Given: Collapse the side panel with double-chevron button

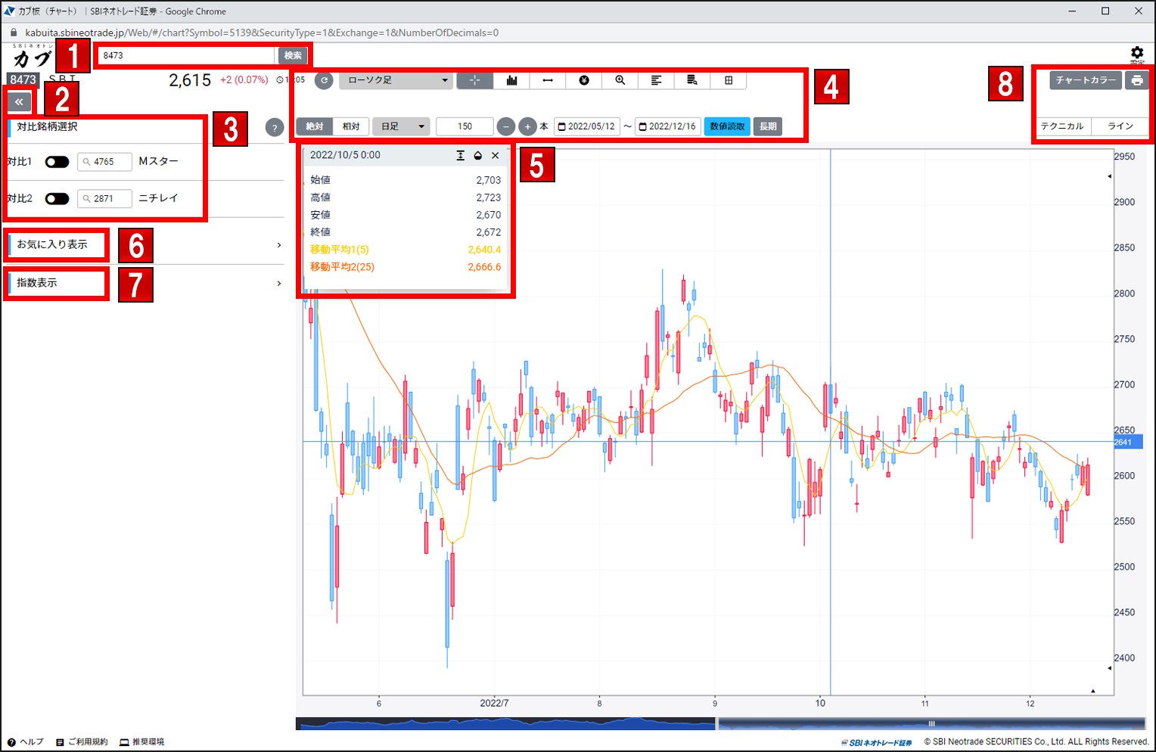Looking at the screenshot, I should pos(19,101).
